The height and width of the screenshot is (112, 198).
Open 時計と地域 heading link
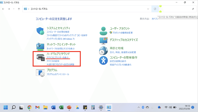click(117, 48)
